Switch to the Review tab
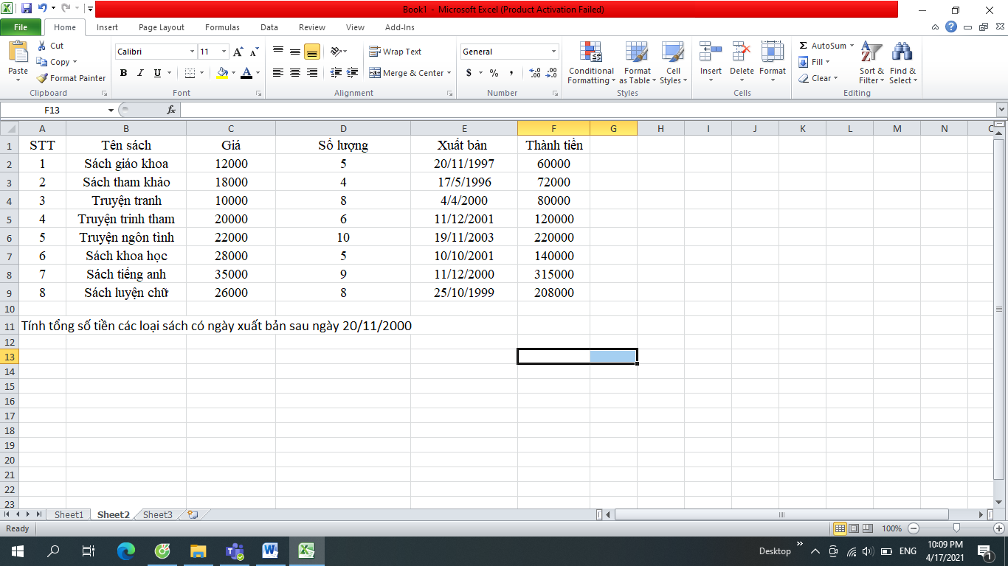The image size is (1008, 566). click(x=312, y=27)
